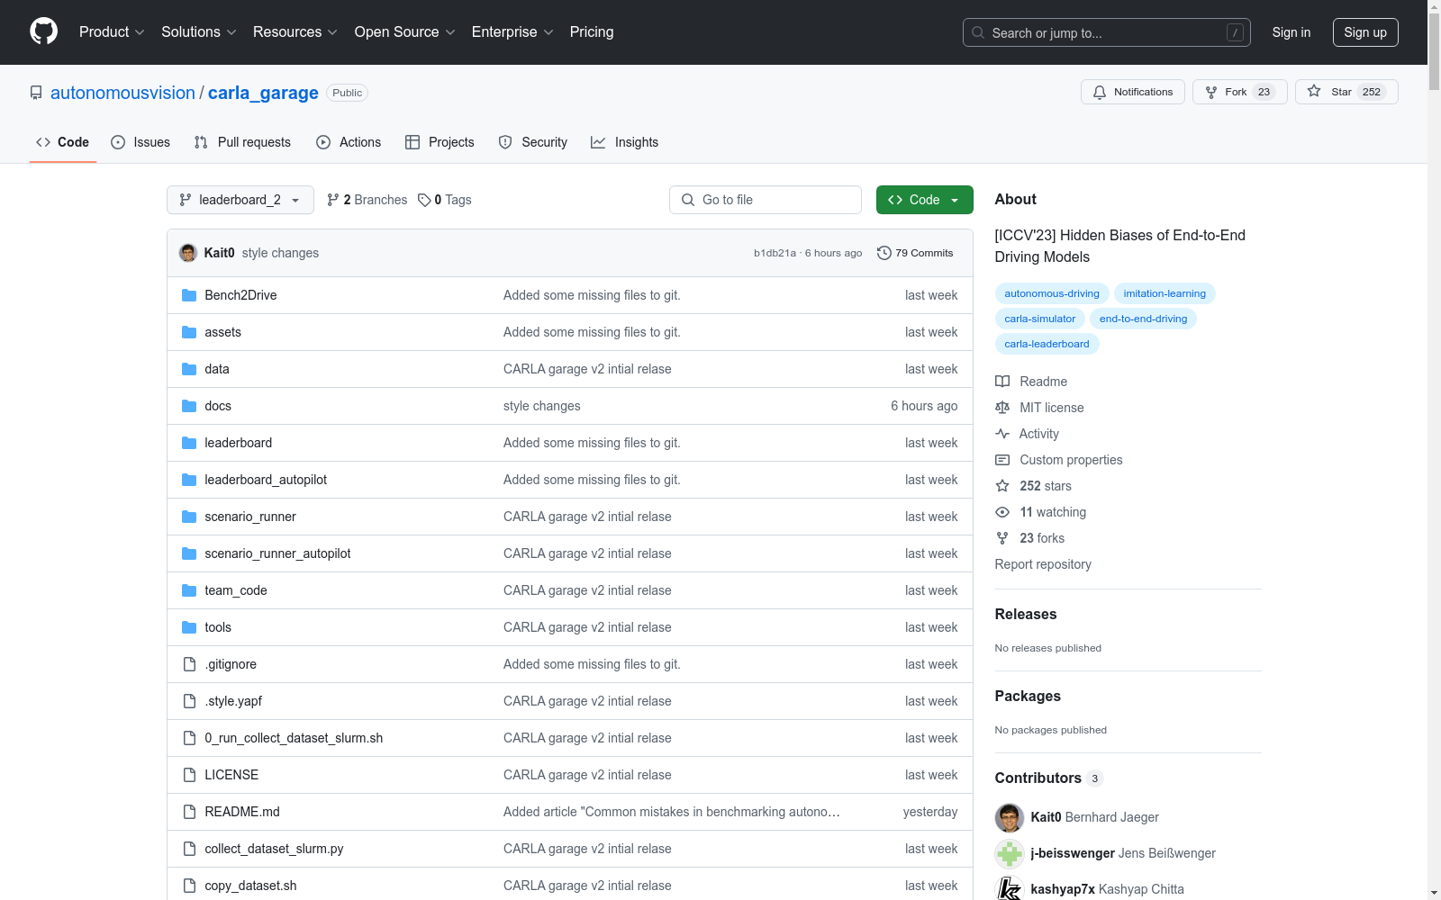Image resolution: width=1441 pixels, height=900 pixels.
Task: Click the Readme book icon
Action: click(1002, 382)
